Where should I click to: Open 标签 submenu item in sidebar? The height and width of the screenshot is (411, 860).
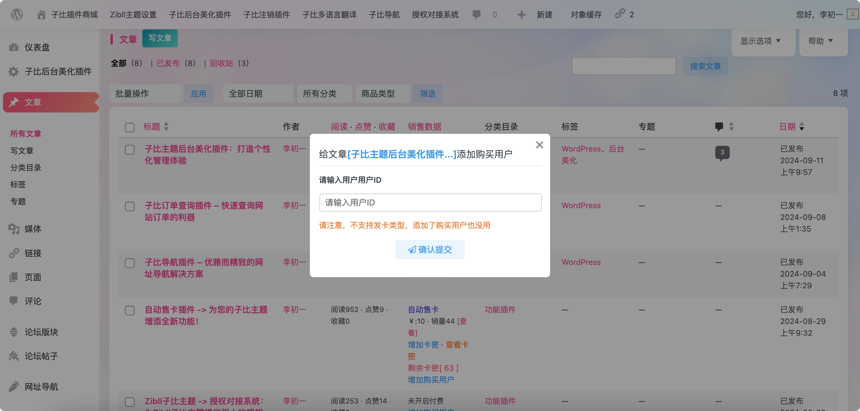coord(18,184)
